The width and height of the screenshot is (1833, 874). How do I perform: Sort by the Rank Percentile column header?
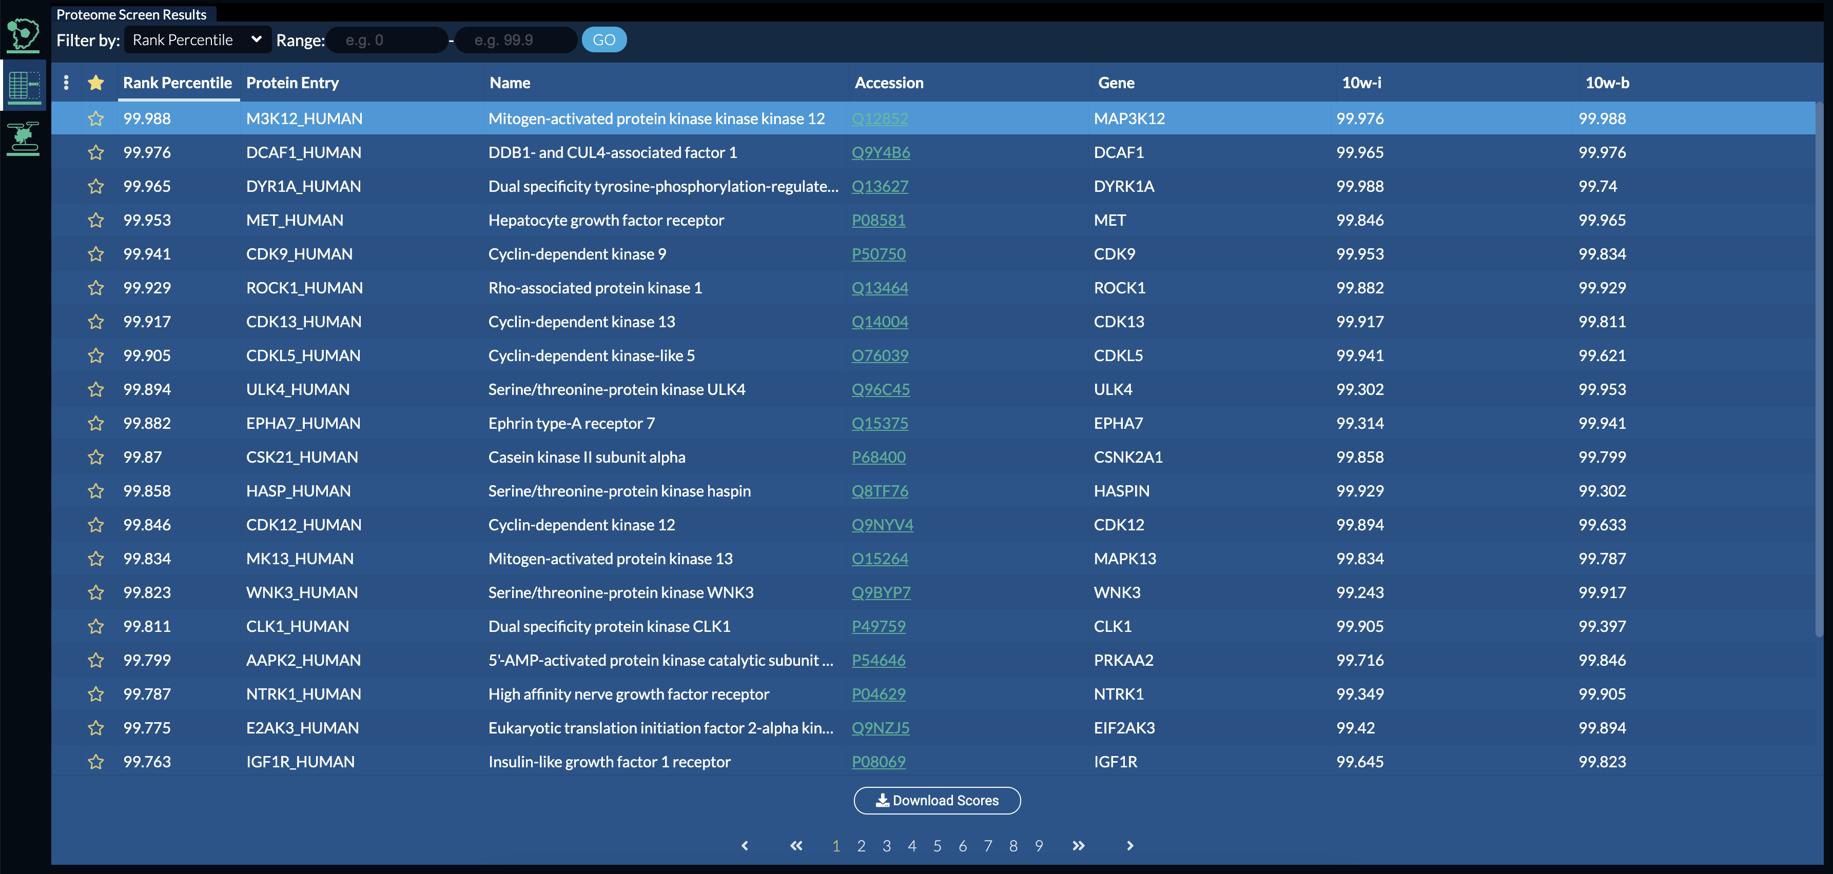(x=177, y=83)
